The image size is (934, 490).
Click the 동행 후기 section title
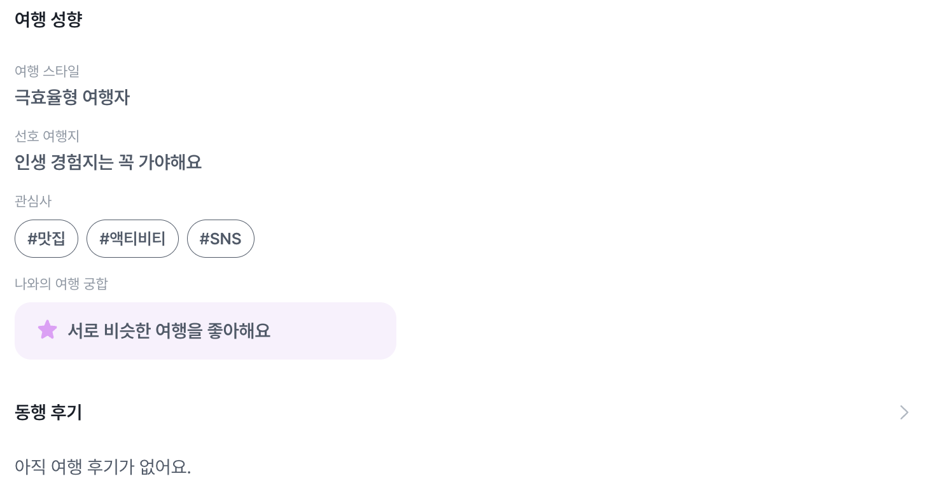point(48,412)
